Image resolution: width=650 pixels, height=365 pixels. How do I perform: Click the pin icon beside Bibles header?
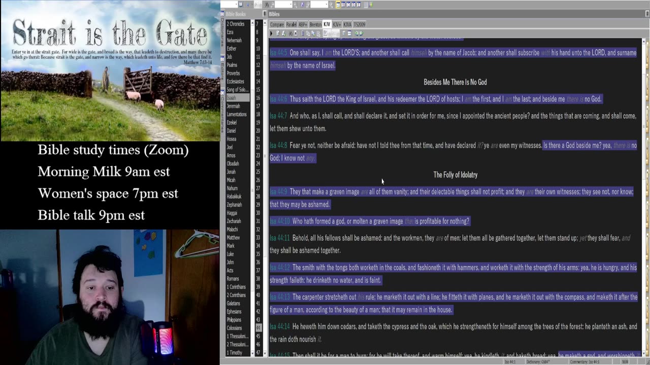pos(265,14)
